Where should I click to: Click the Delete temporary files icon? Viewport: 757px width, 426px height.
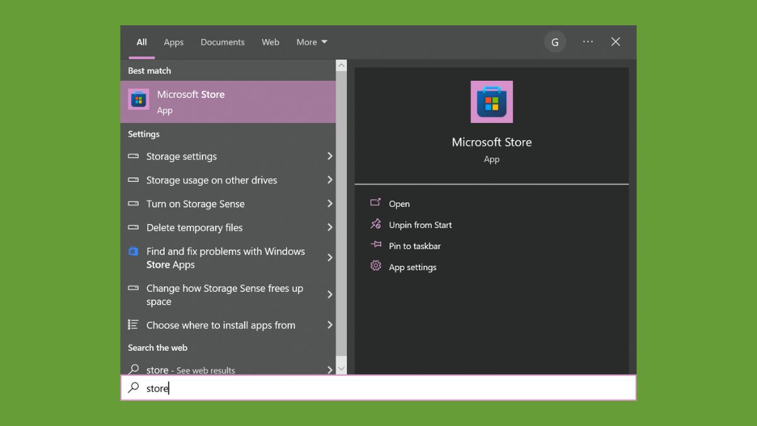click(133, 227)
